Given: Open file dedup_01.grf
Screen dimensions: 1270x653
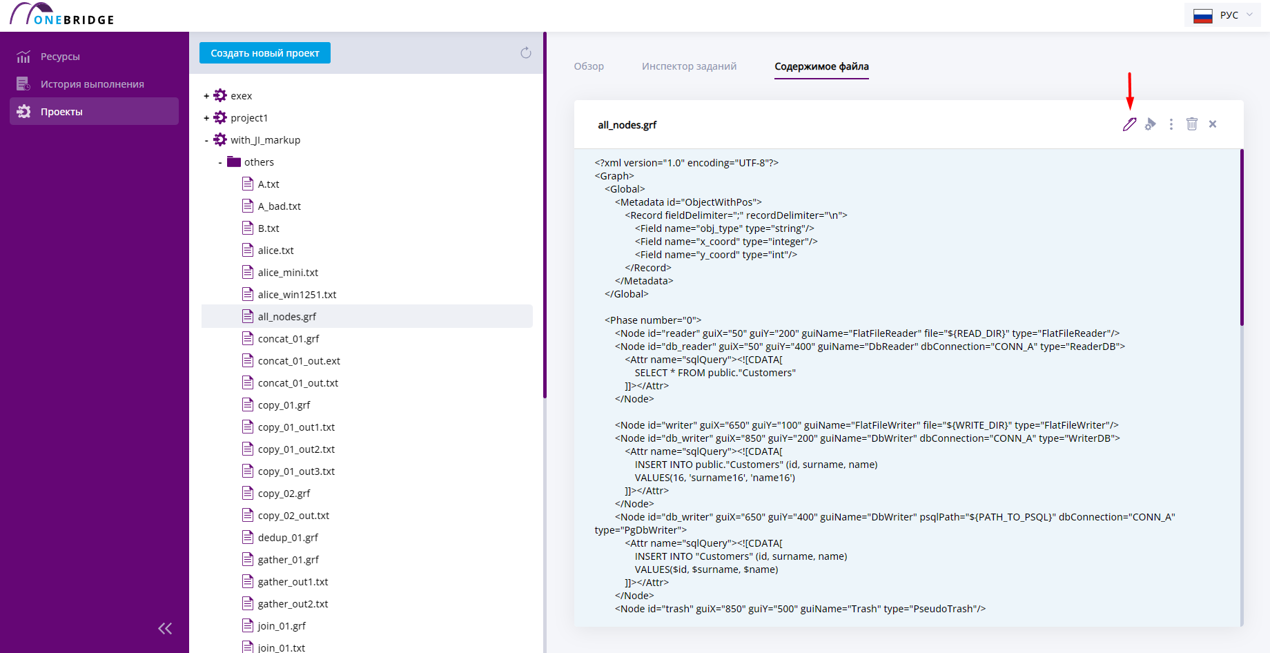Looking at the screenshot, I should 288,538.
